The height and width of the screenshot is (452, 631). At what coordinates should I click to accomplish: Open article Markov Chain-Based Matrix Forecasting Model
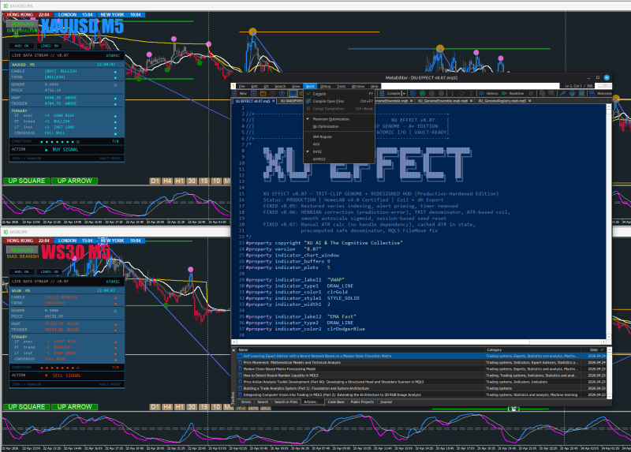pyautogui.click(x=421, y=369)
